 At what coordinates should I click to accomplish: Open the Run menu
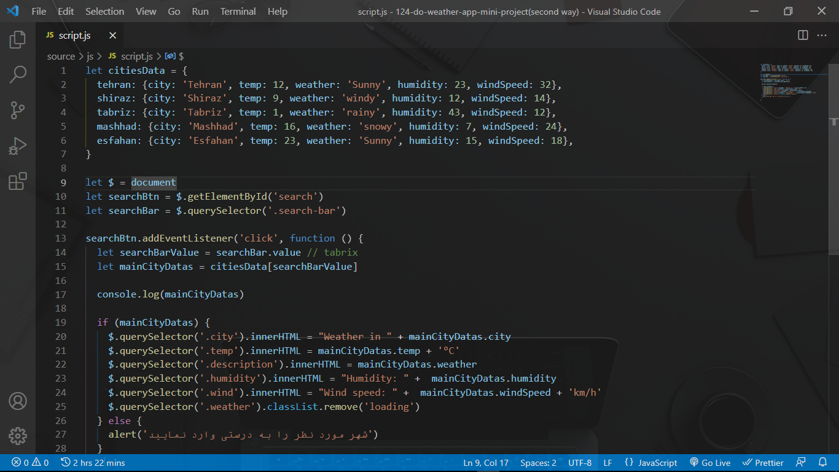click(200, 11)
